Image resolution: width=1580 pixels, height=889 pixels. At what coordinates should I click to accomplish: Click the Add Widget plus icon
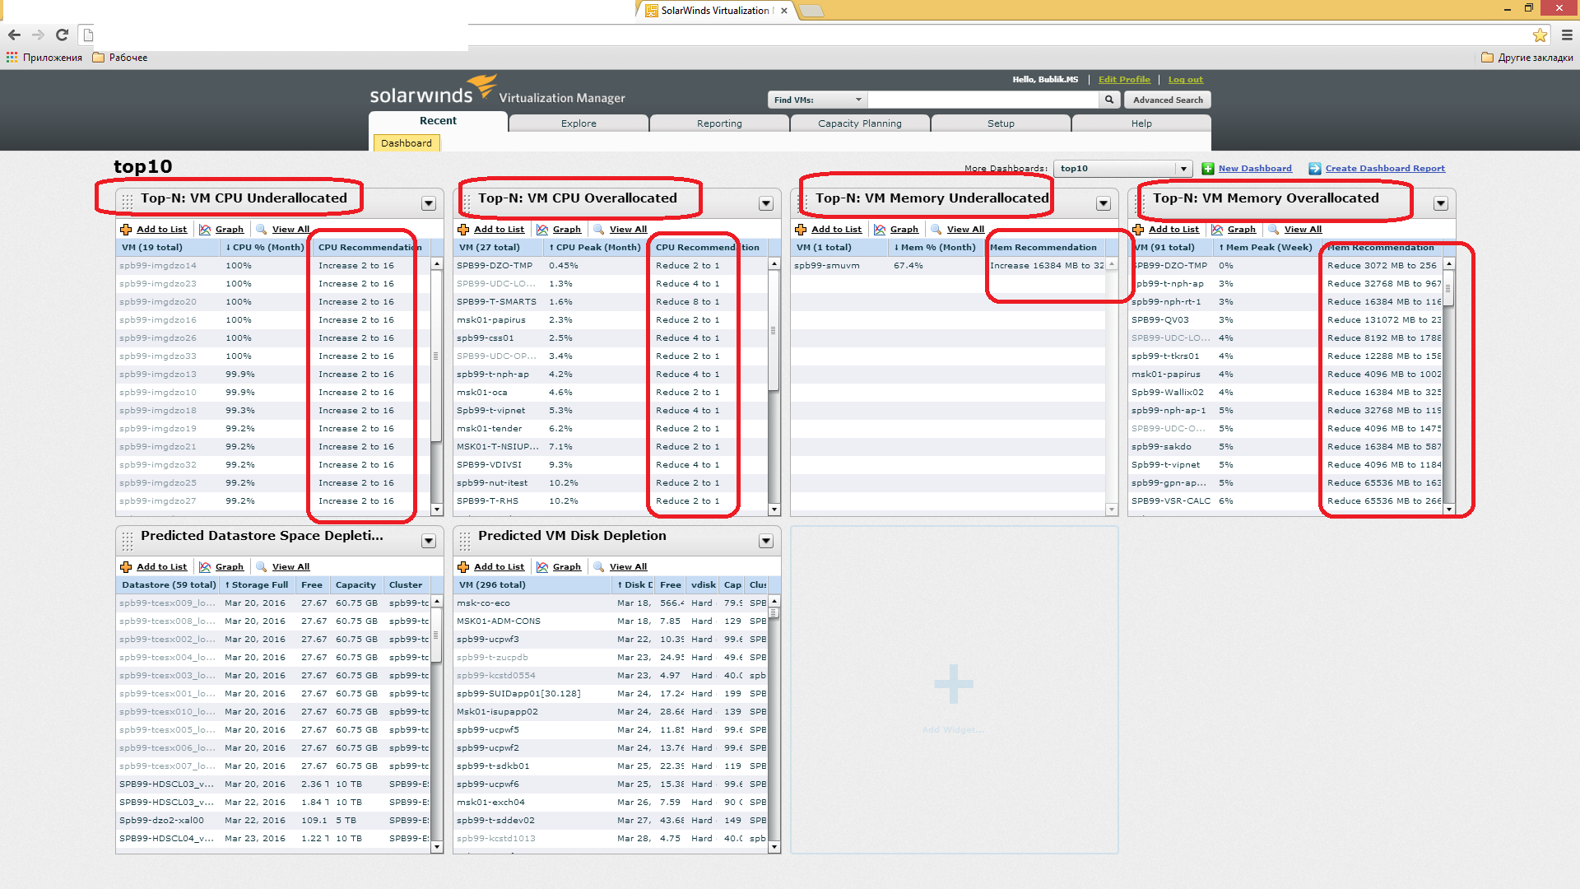[x=954, y=684]
